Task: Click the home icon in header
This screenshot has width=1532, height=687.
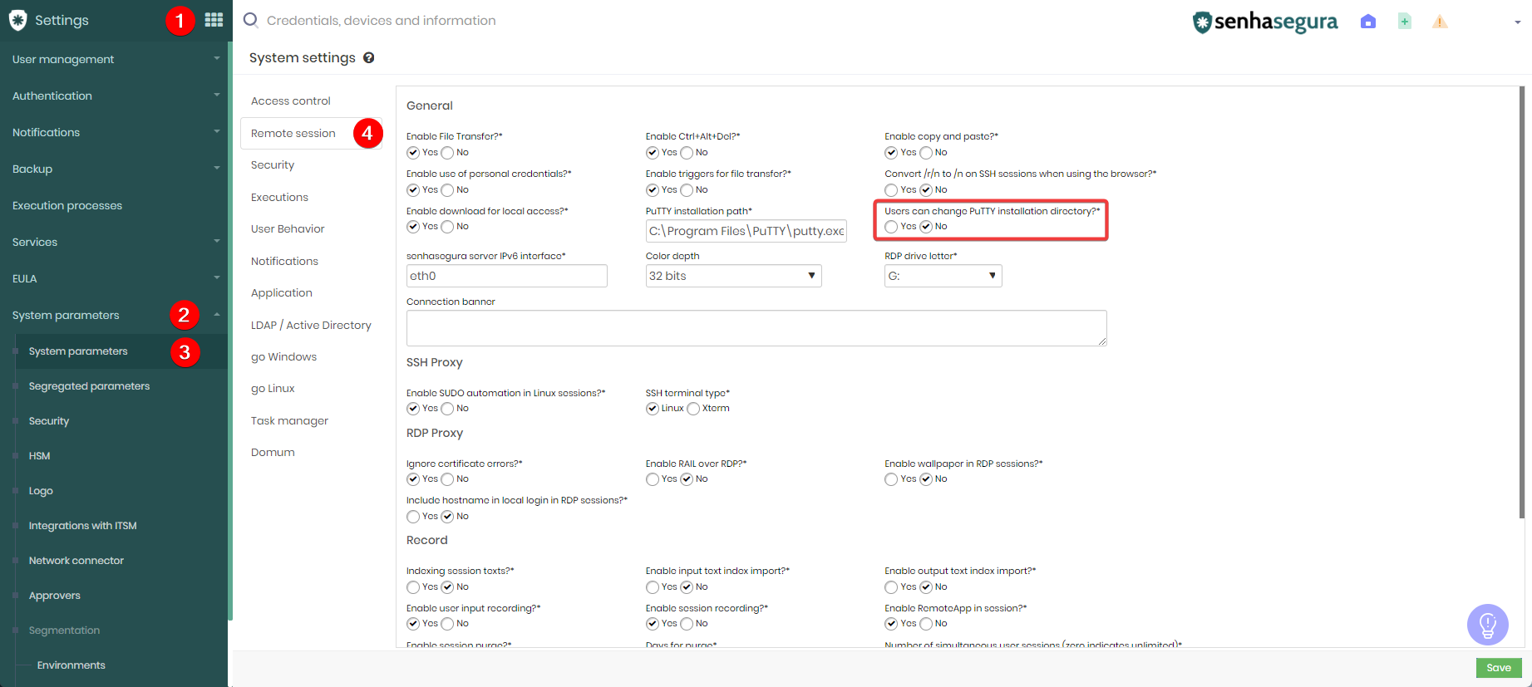Action: (1368, 22)
